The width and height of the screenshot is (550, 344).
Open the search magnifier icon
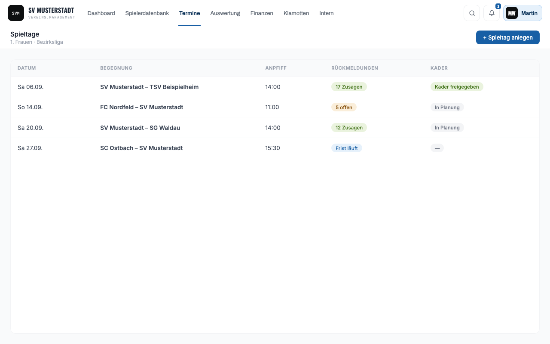[x=472, y=13]
